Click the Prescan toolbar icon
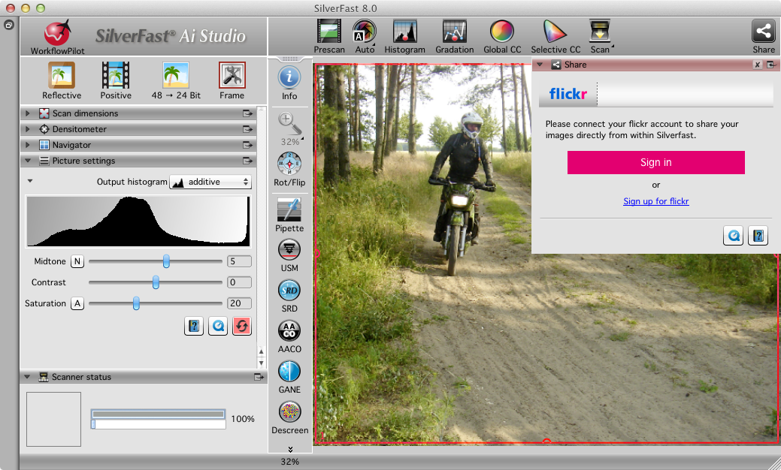 [329, 32]
